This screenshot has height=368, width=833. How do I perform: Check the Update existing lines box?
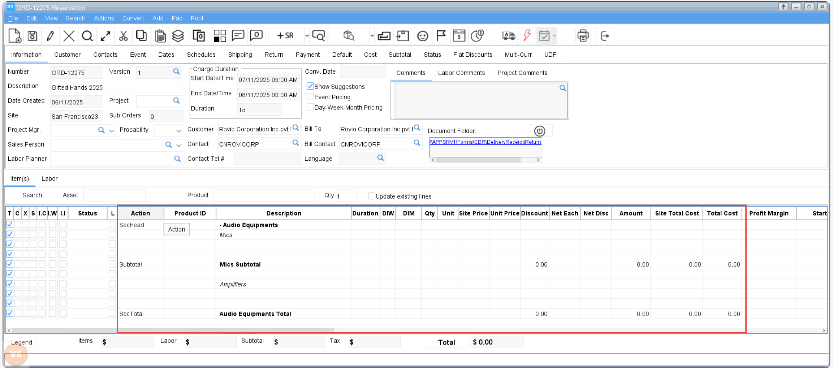tap(371, 196)
